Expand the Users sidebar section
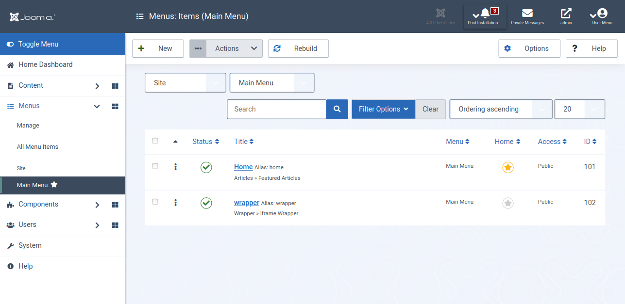625x304 pixels. [x=97, y=225]
